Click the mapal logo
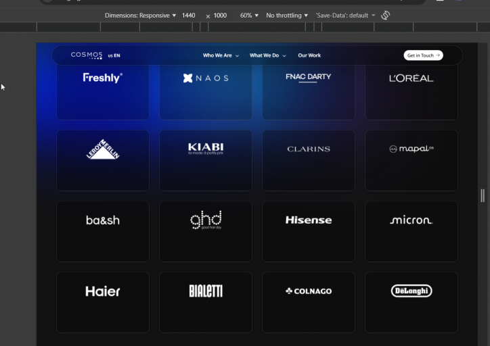Viewport: 490px width, 346px height. tap(411, 149)
